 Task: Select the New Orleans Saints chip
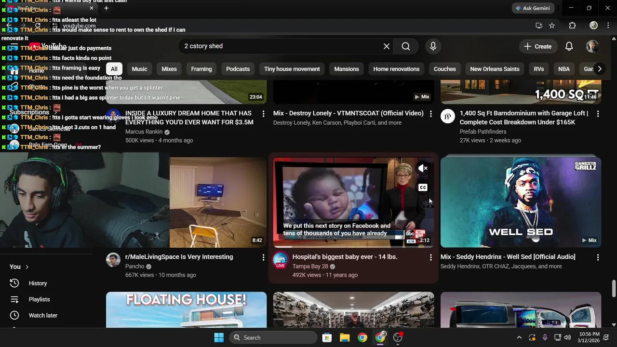pyautogui.click(x=495, y=69)
